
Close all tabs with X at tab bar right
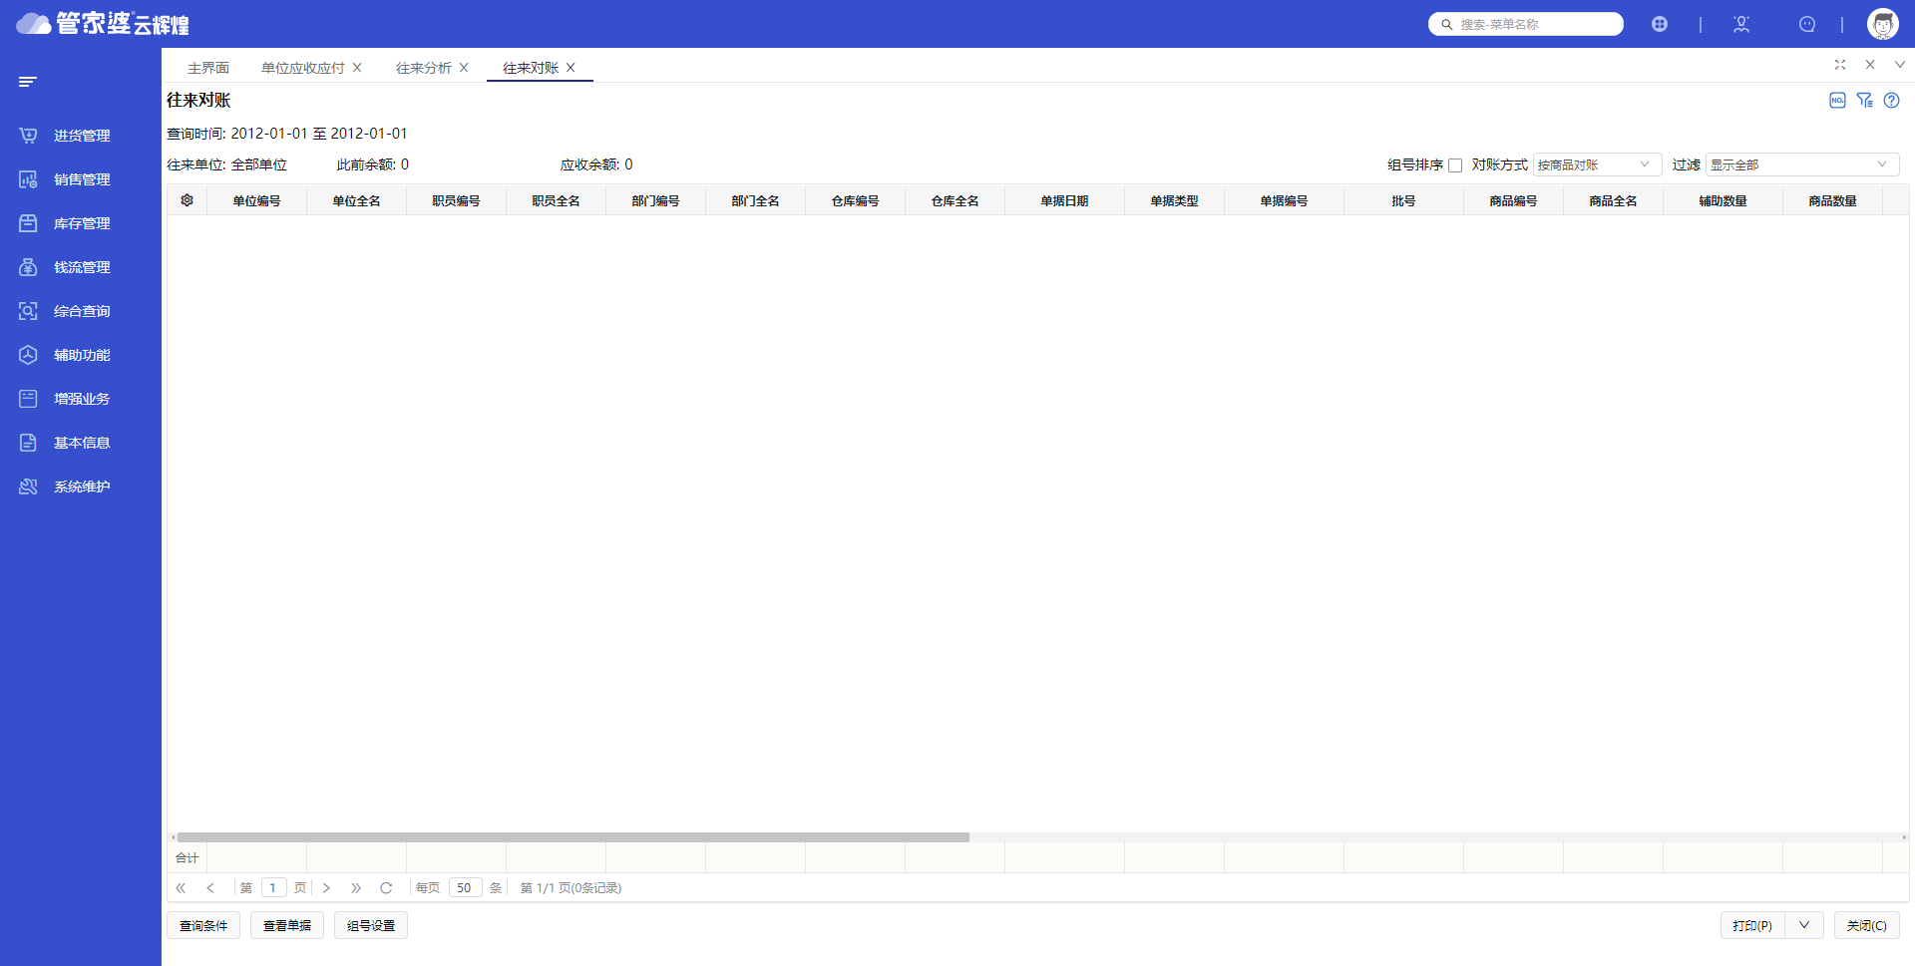[1870, 65]
